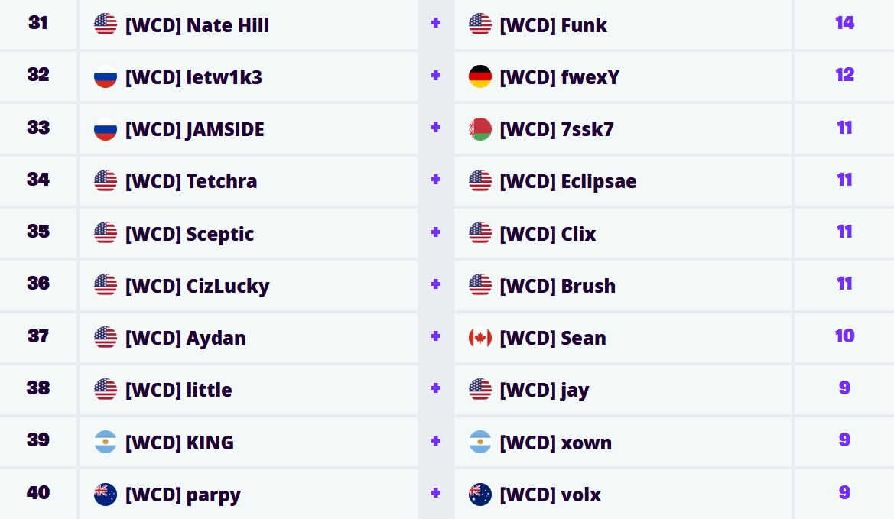Expand details for the Nate Hill duo row
This screenshot has height=519, width=894.
[x=436, y=23]
